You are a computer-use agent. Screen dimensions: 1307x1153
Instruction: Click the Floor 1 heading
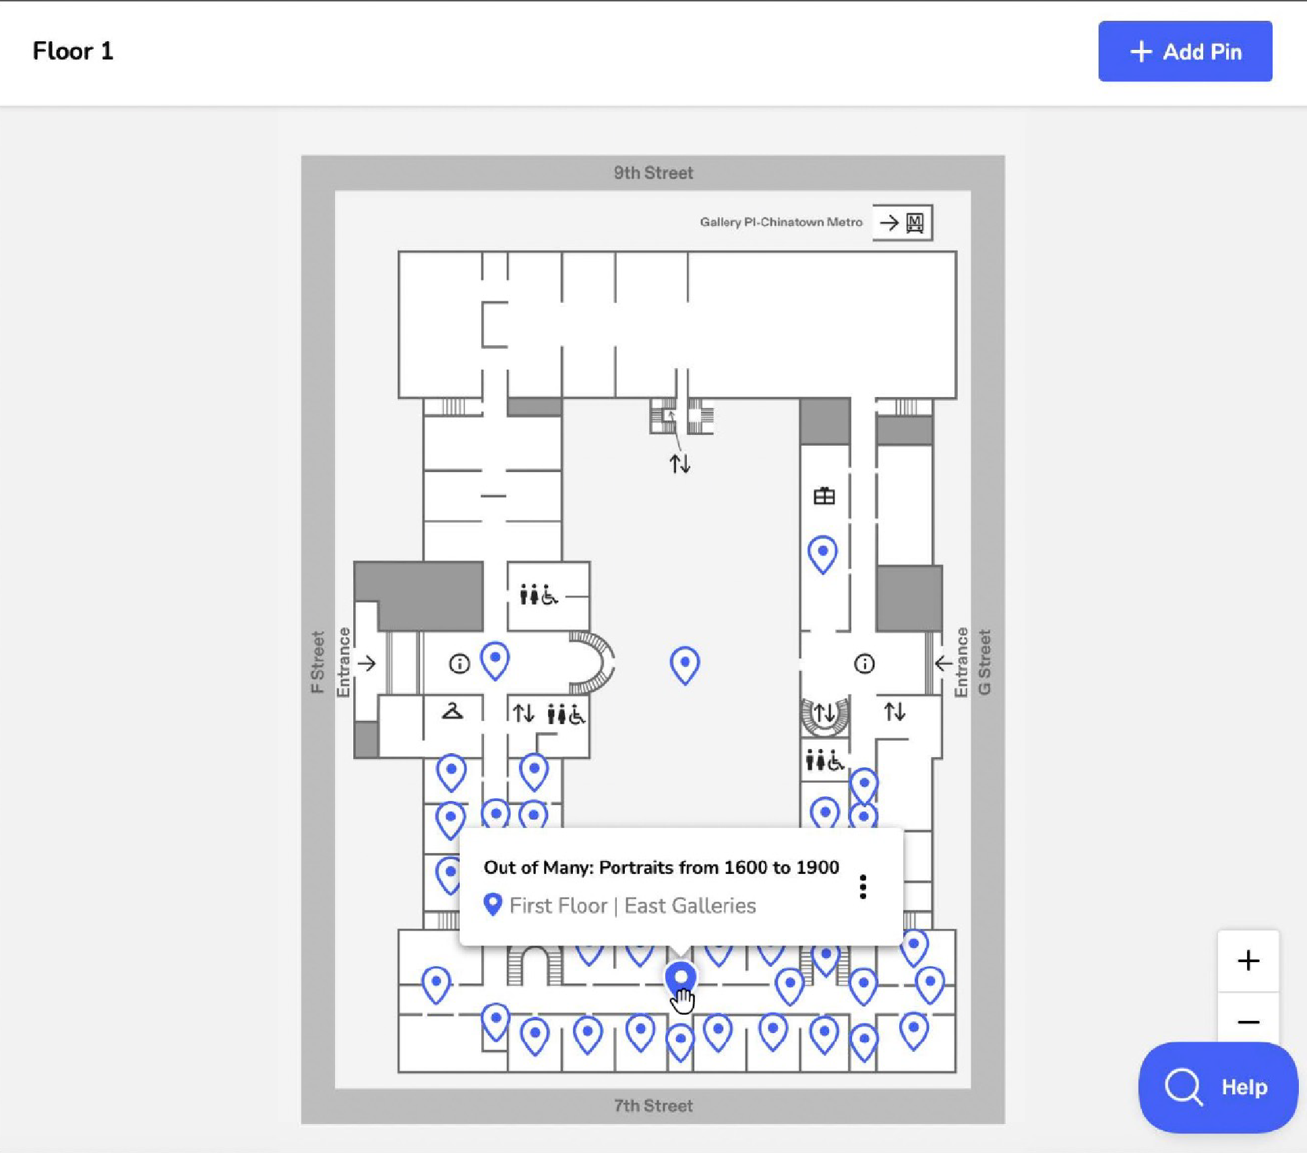[73, 51]
